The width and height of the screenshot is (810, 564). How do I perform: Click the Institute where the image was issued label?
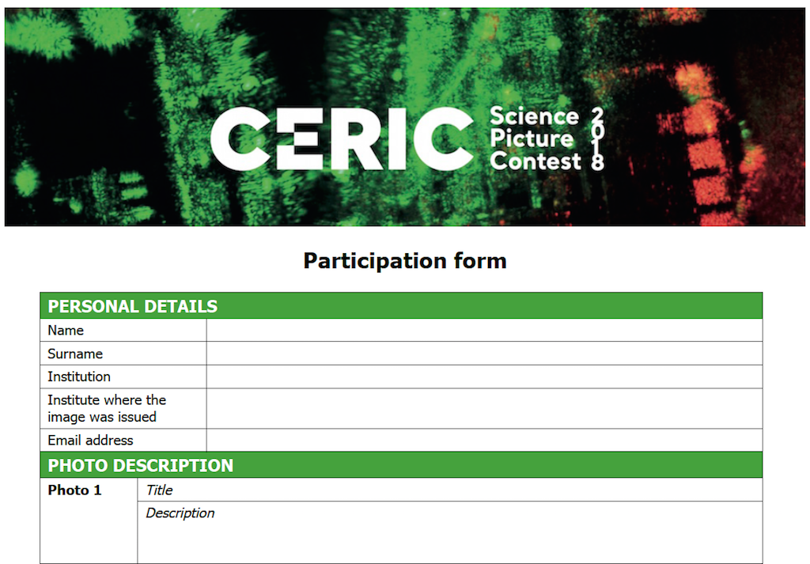[x=107, y=408]
